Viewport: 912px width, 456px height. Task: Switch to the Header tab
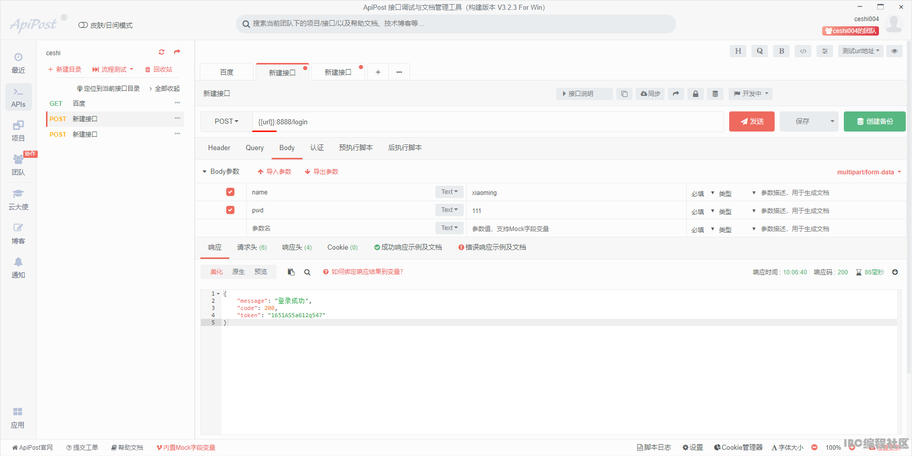(219, 148)
